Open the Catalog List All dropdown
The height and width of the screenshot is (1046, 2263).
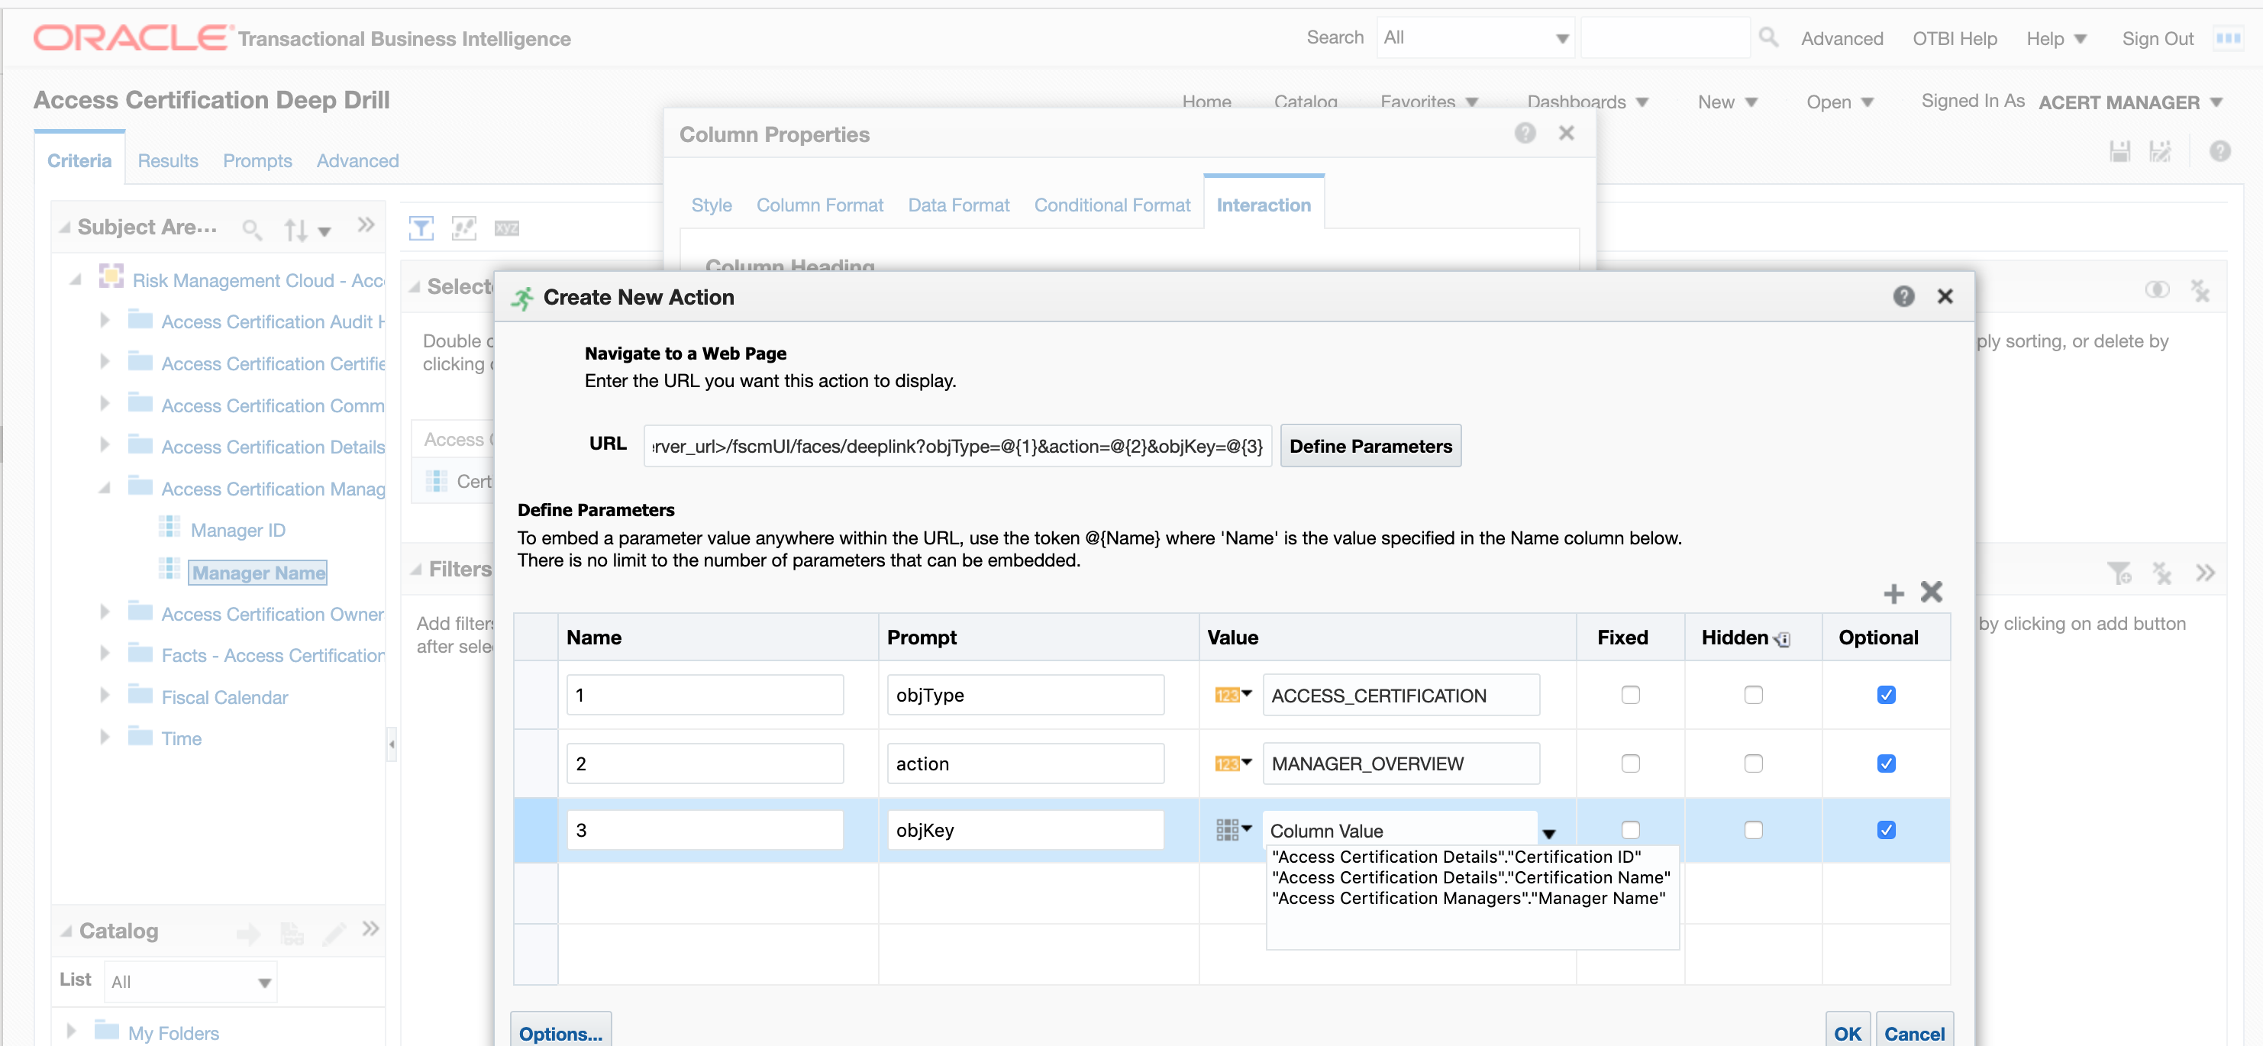click(191, 982)
